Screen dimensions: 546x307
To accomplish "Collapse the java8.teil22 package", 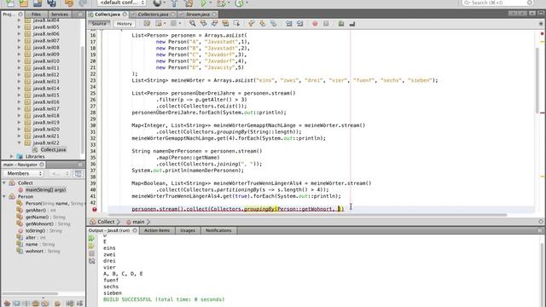I will tap(19, 143).
